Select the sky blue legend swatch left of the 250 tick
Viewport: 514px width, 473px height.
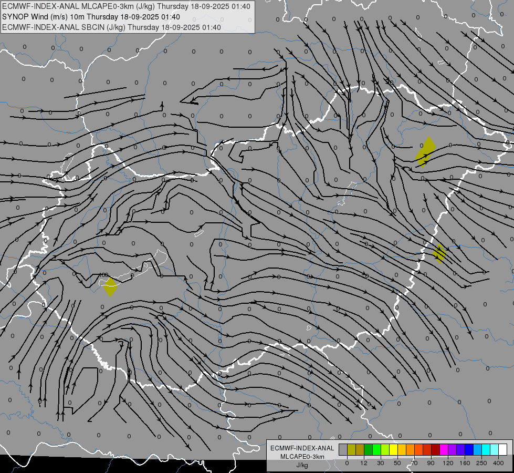point(478,449)
